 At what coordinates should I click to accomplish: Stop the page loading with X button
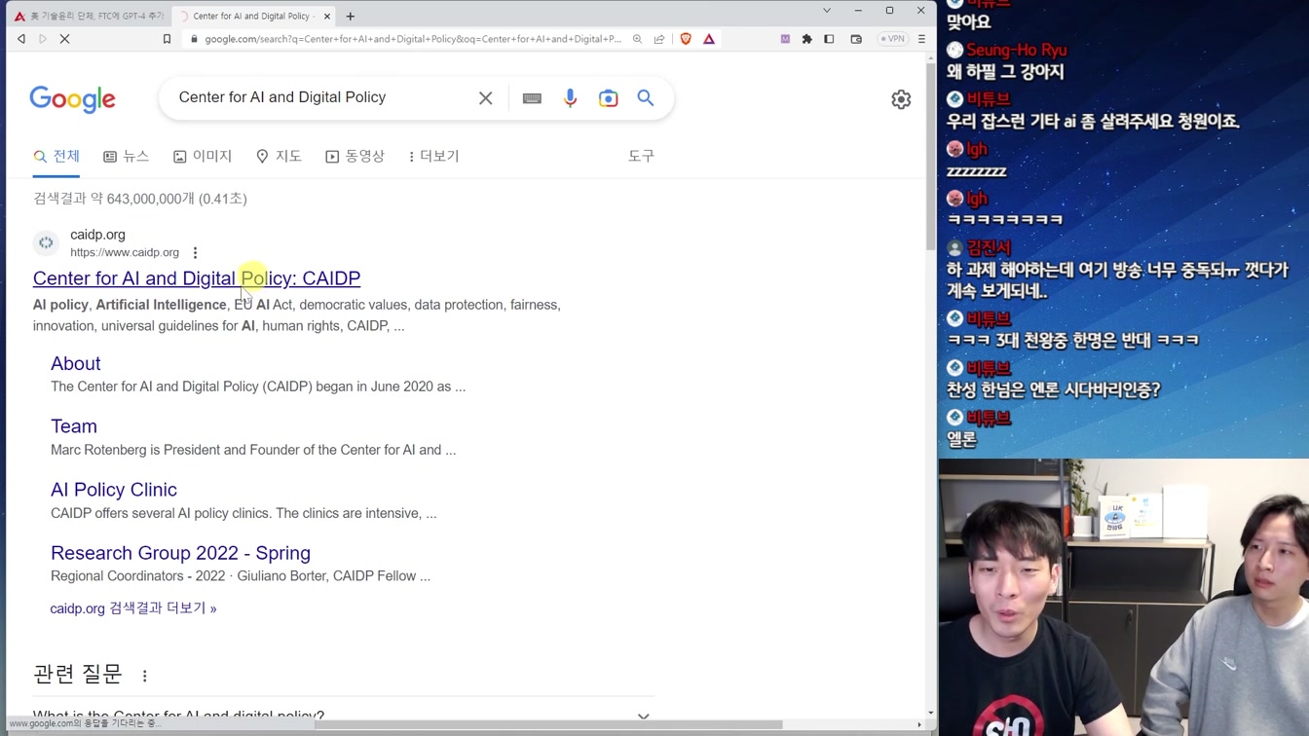pyautogui.click(x=64, y=39)
